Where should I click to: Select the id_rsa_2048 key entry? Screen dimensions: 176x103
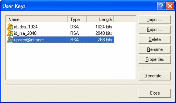(x=25, y=33)
